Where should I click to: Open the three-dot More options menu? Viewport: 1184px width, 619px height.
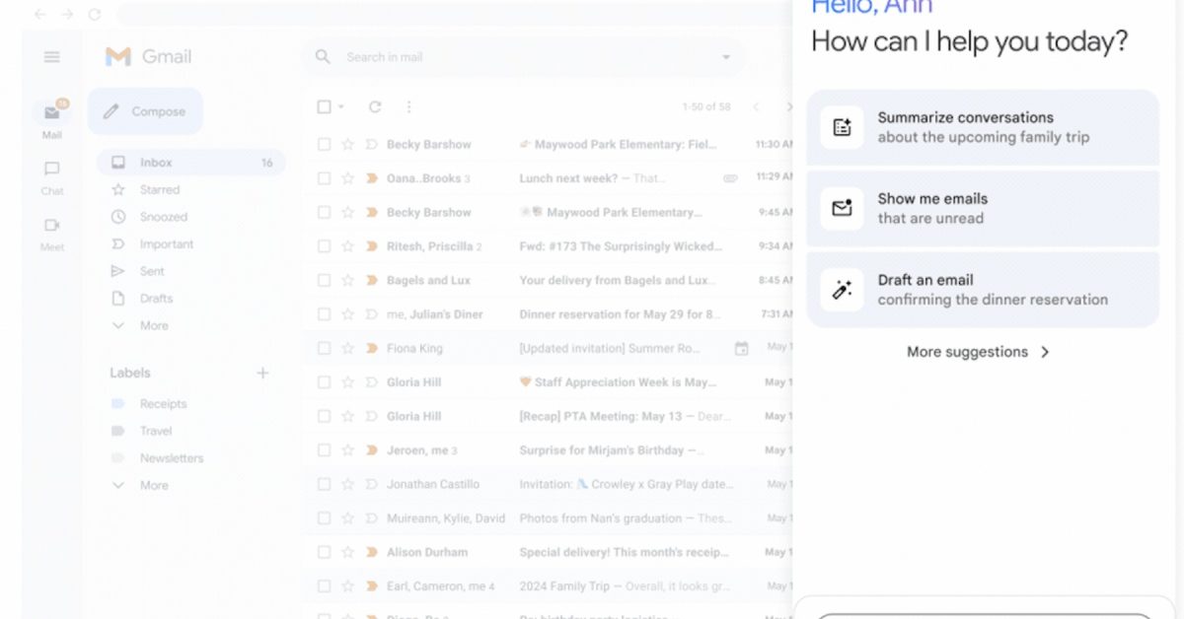[x=408, y=107]
